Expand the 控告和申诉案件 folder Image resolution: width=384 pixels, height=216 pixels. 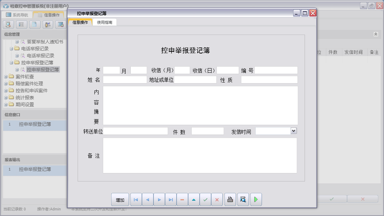click(x=6, y=91)
